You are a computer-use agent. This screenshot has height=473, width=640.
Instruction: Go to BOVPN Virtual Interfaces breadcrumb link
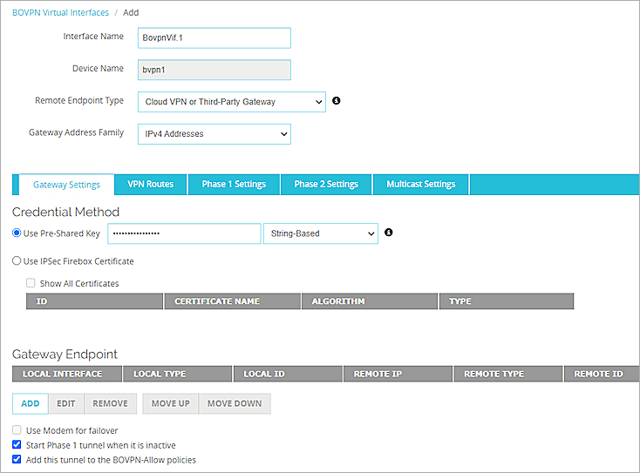(60, 13)
